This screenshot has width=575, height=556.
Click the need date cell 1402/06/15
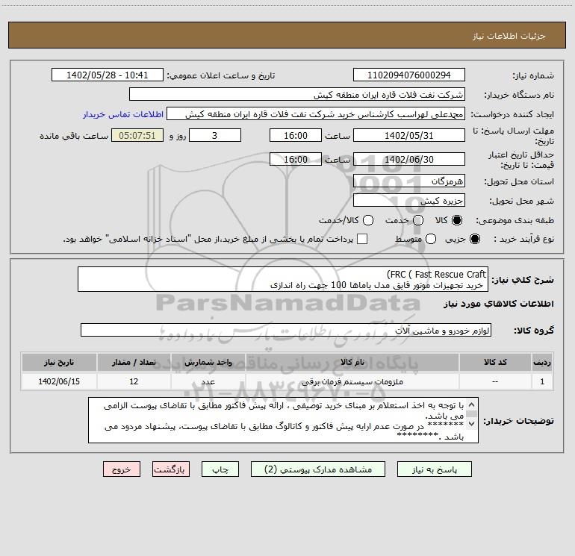59,381
